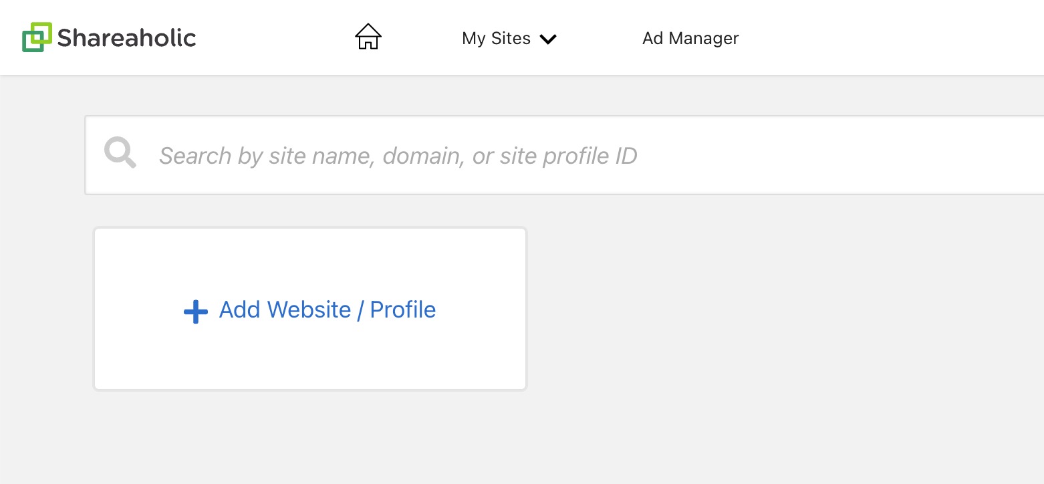Click the overlapping green squares brand mark
Image resolution: width=1044 pixels, height=484 pixels.
click(37, 37)
